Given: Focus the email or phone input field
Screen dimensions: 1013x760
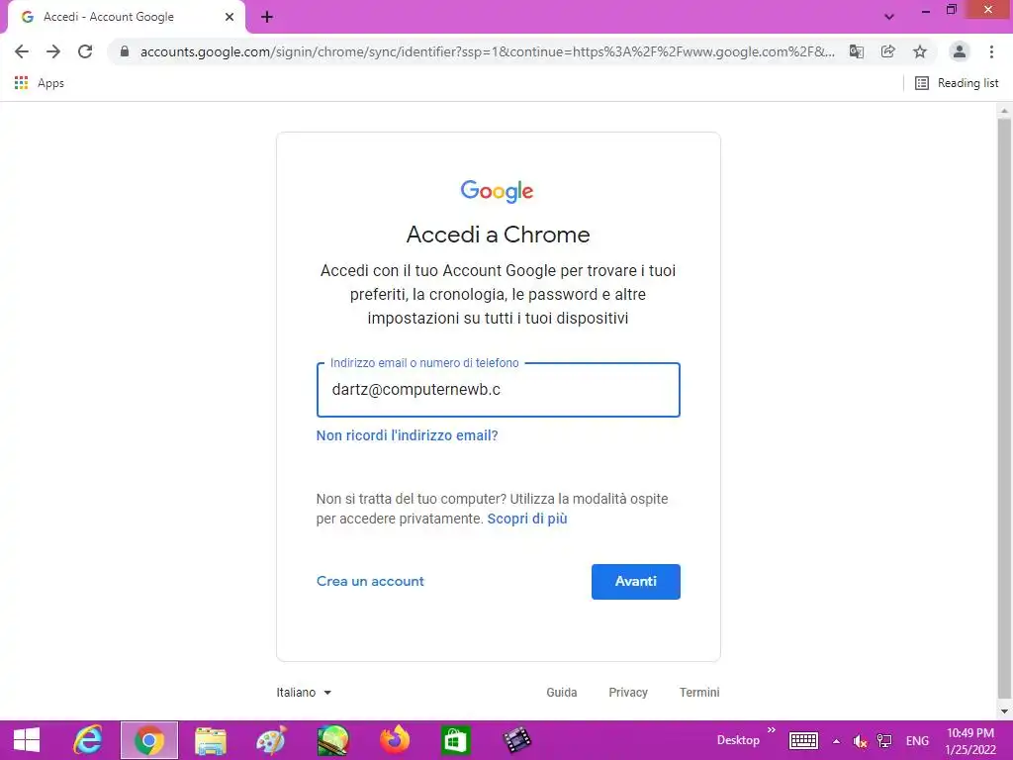Looking at the screenshot, I should (x=499, y=390).
